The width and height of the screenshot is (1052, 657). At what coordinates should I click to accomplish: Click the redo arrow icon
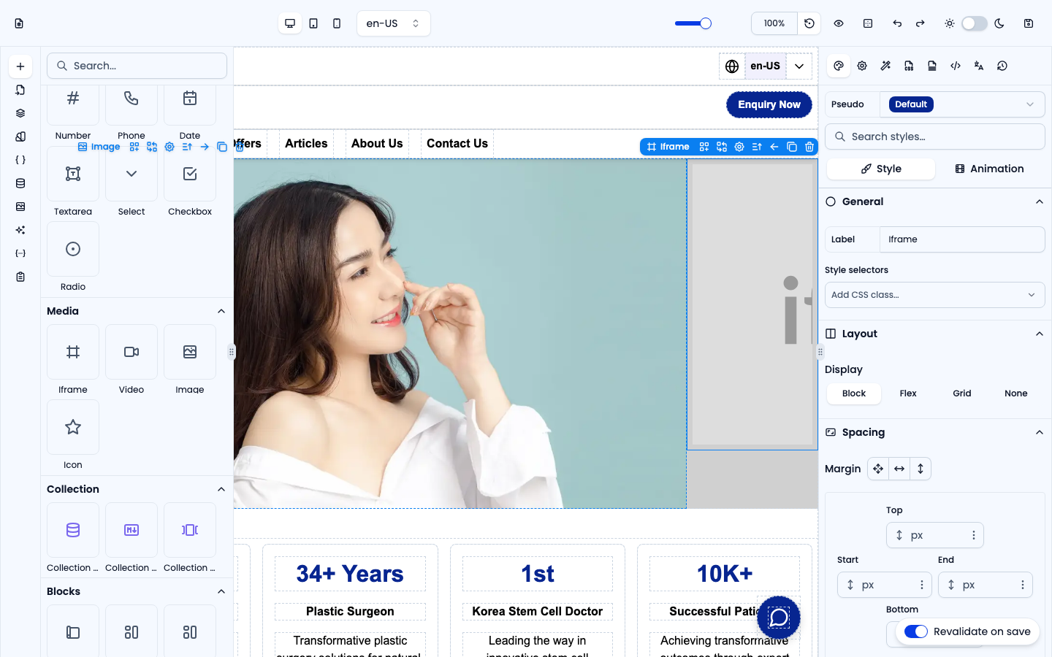tap(920, 23)
